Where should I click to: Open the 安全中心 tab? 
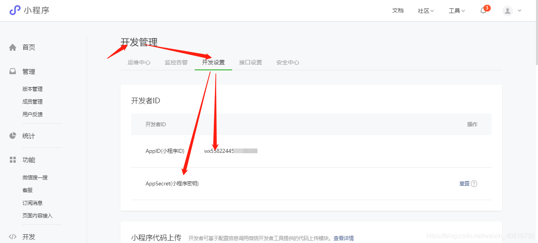pos(287,62)
